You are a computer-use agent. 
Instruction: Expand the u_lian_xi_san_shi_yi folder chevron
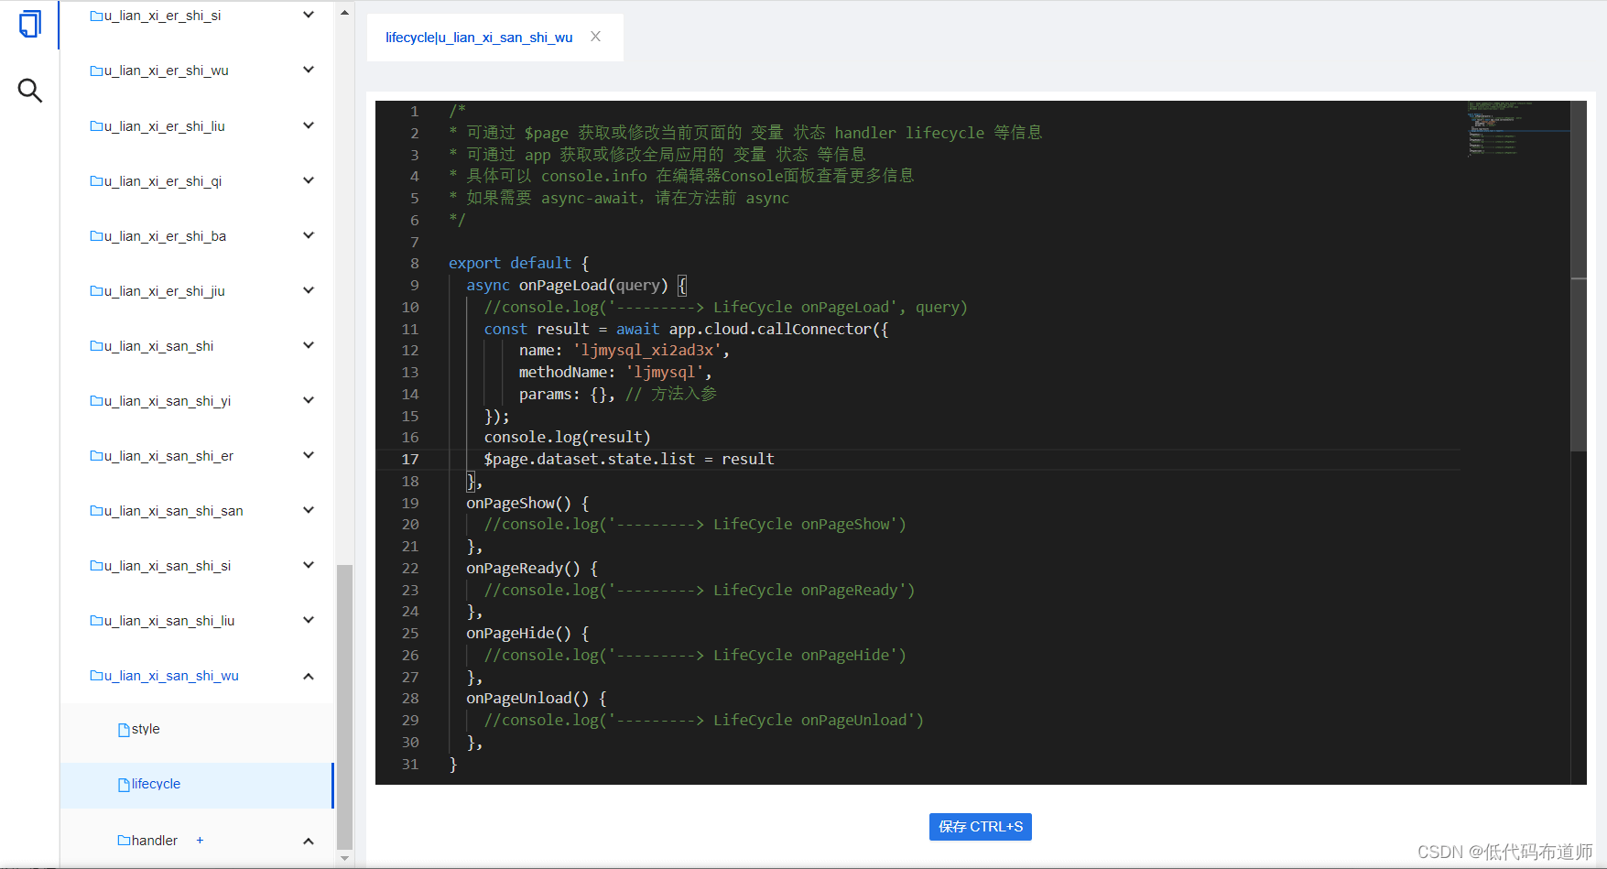click(x=309, y=400)
